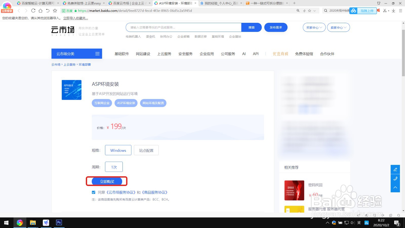Select the Windows specification option
This screenshot has height=228, width=405.
coord(118,150)
